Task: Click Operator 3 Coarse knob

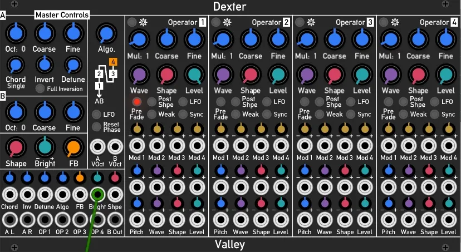Action: point(334,39)
